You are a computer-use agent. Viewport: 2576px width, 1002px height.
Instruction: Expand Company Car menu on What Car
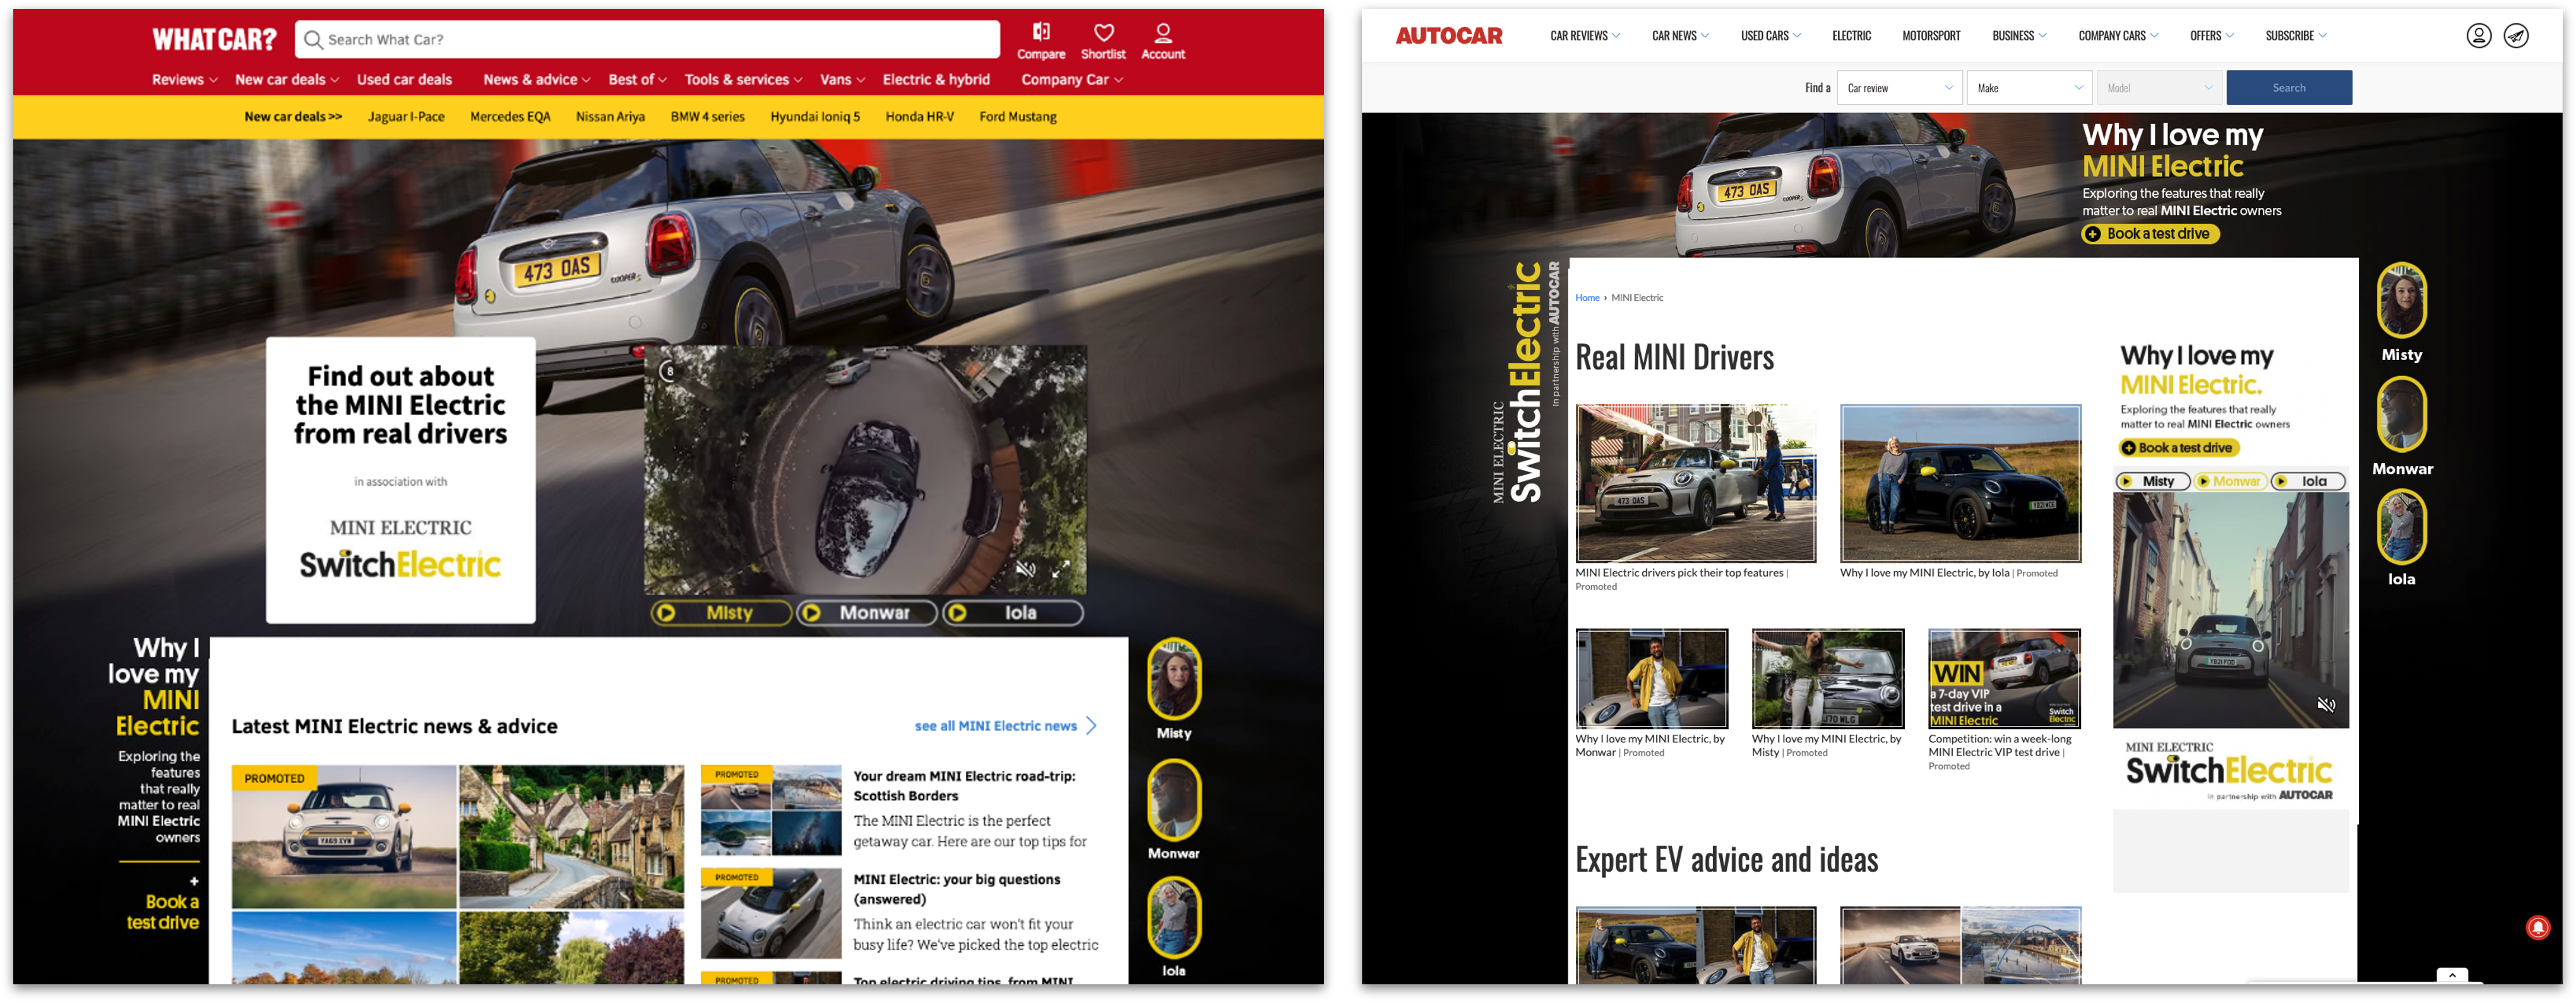pos(1072,80)
